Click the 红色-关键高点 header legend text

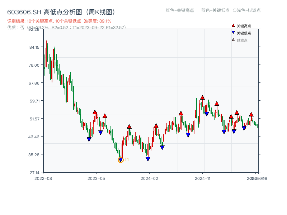point(180,10)
